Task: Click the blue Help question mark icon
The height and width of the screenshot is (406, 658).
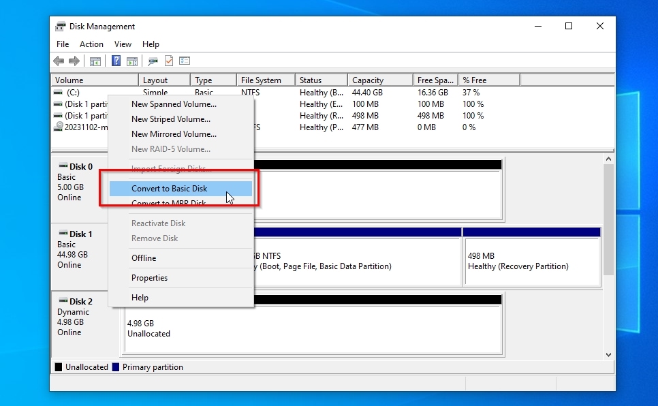Action: click(x=116, y=61)
